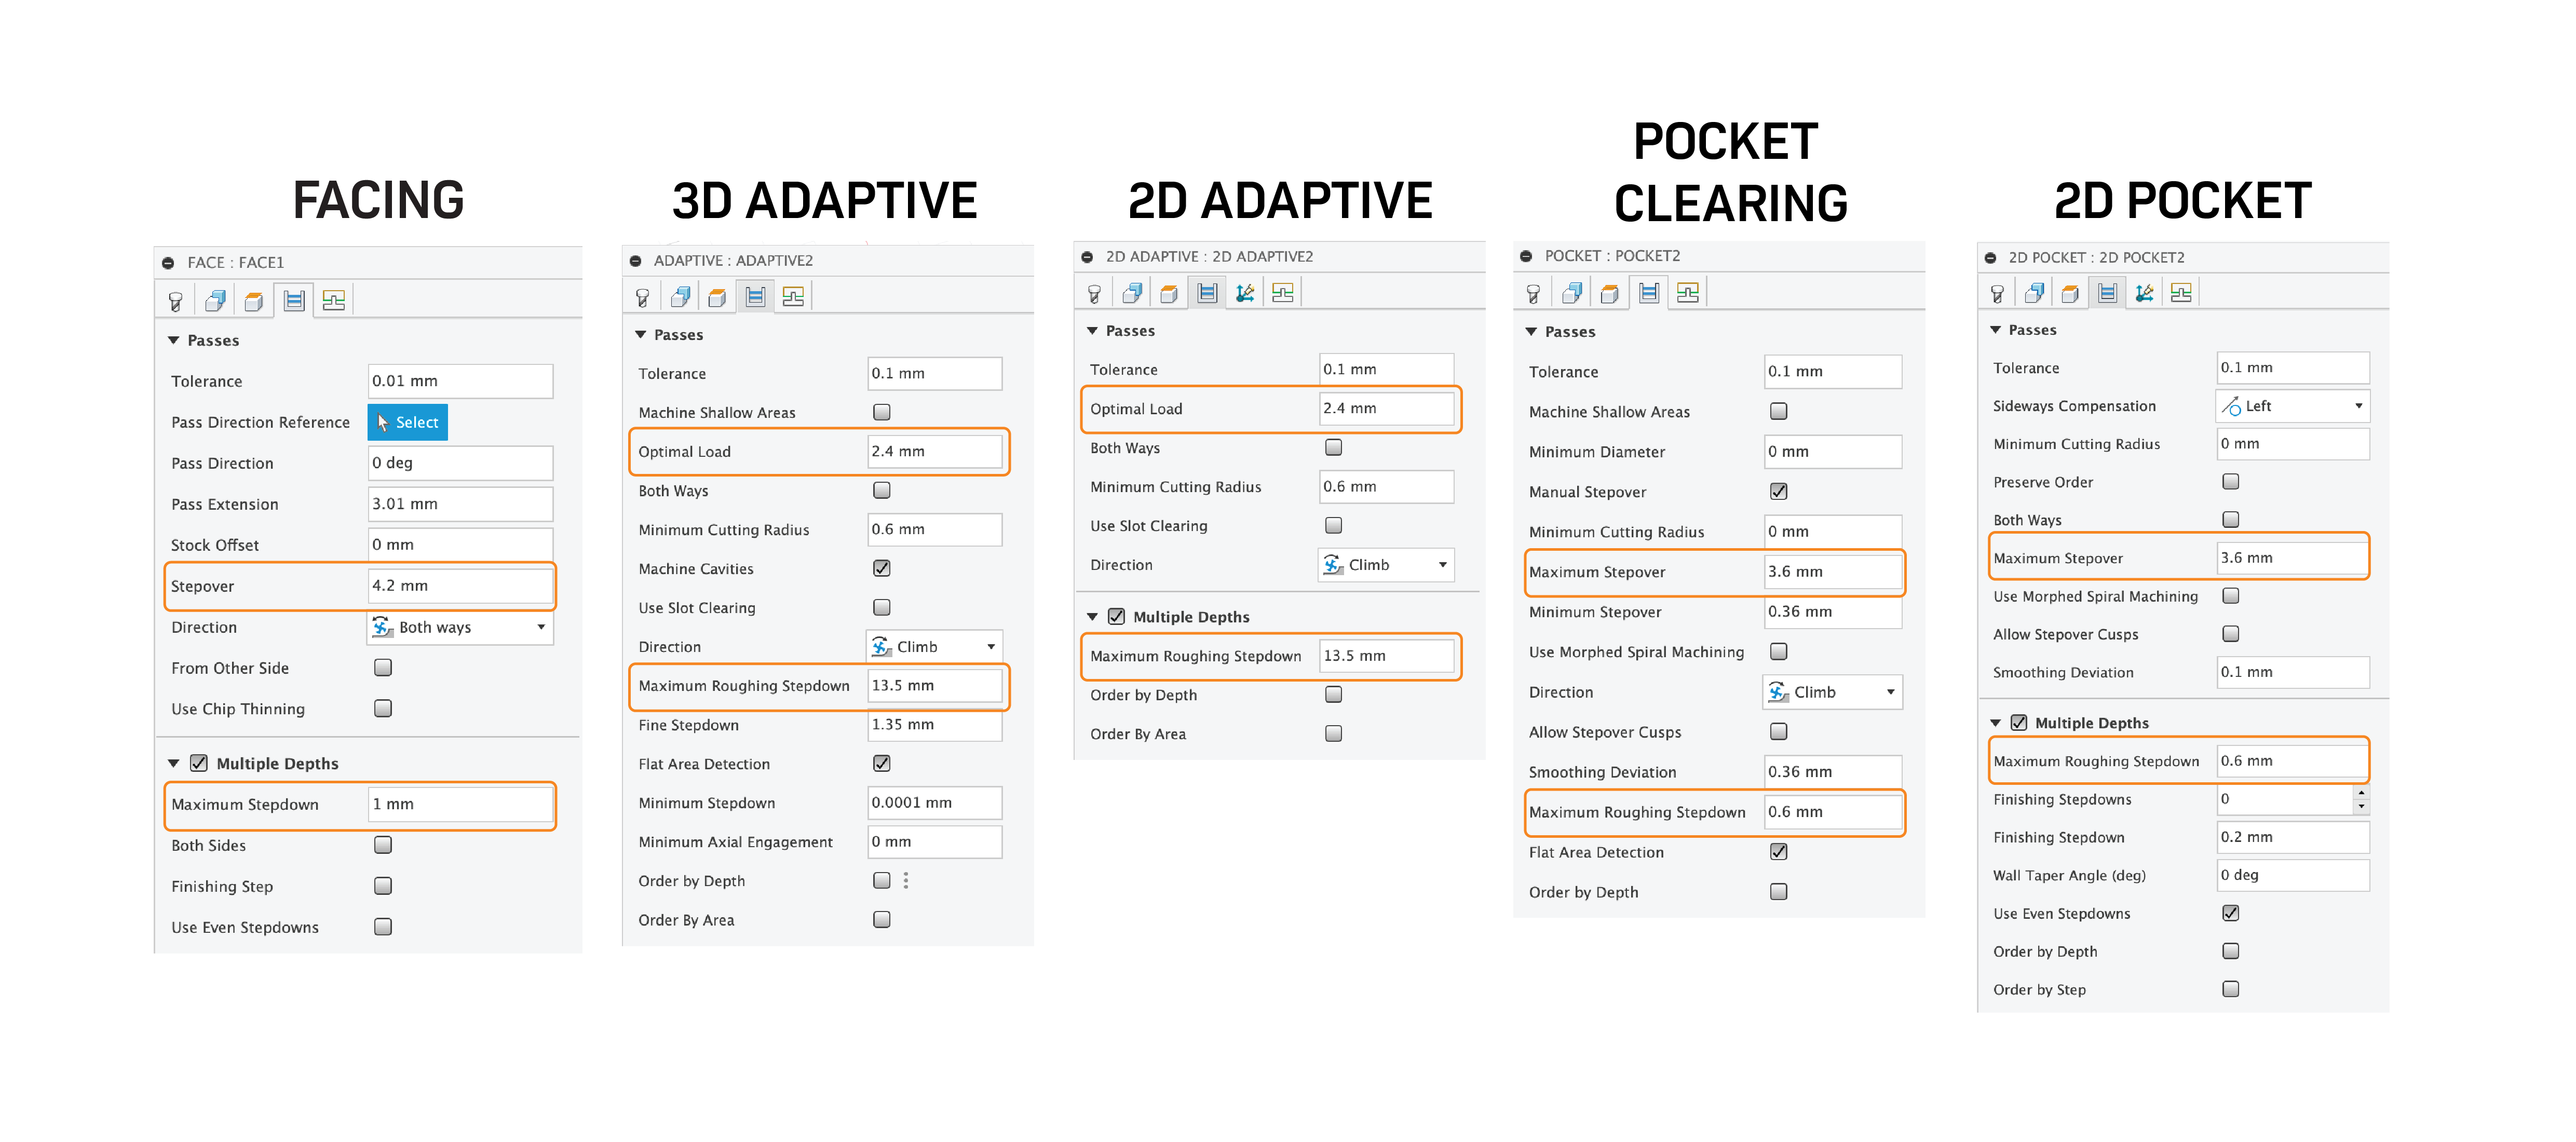This screenshot has height=1142, width=2576.
Task: Open Heights tab icon in FACE1 panel
Action: [x=254, y=301]
